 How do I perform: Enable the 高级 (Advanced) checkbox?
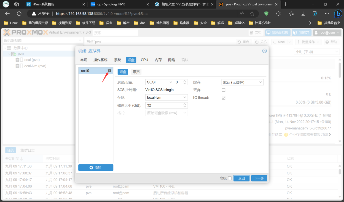230,178
